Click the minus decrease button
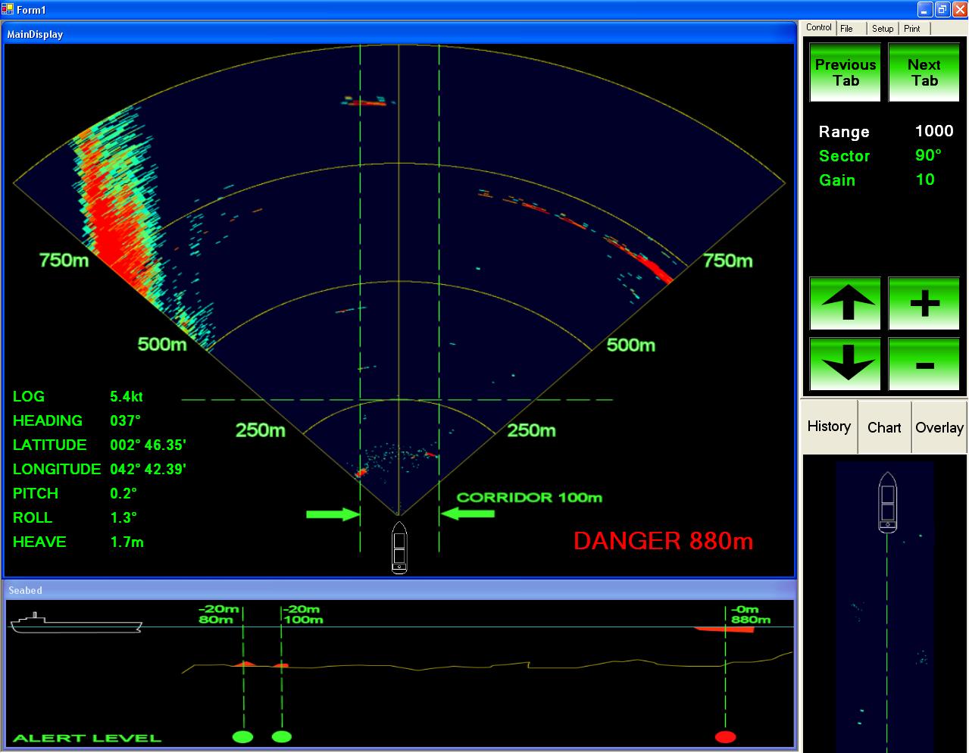969x753 pixels. click(x=924, y=364)
